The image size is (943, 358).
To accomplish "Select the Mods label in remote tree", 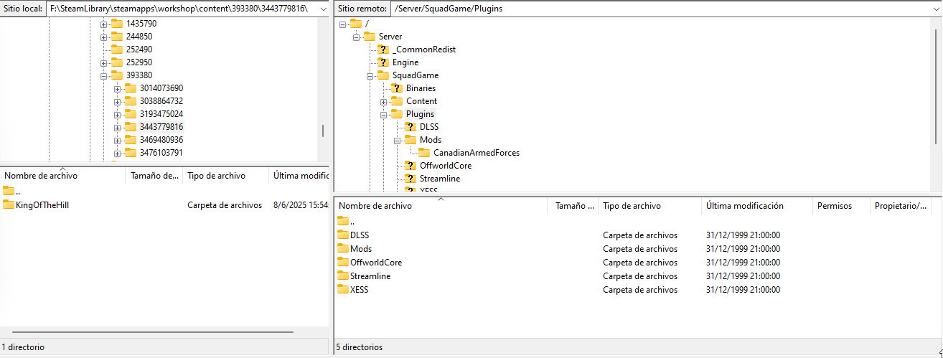I will coord(431,140).
